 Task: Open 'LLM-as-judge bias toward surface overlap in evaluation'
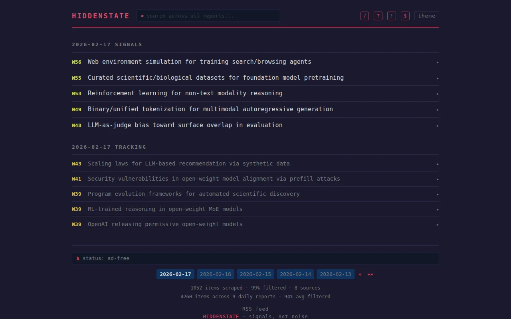point(185,125)
